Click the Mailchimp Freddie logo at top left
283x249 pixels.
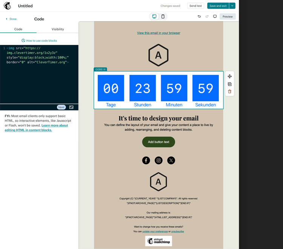(x=8, y=6)
